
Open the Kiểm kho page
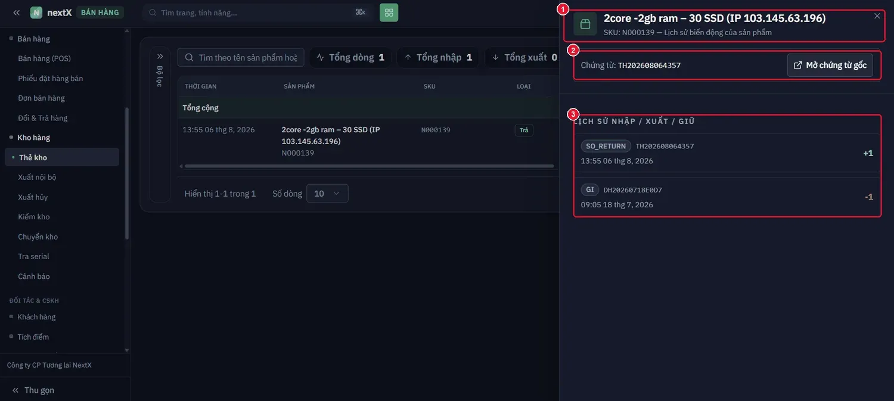pos(34,217)
